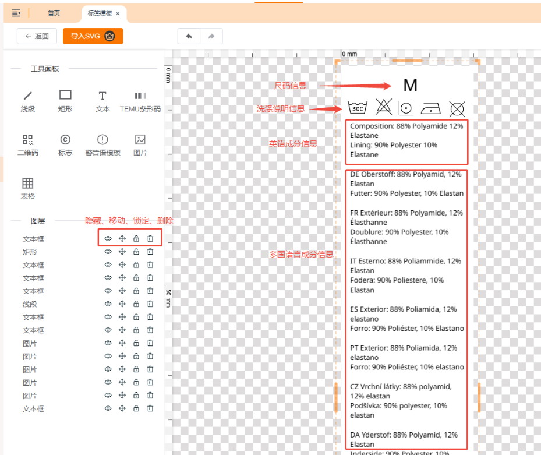This screenshot has height=455, width=541.
Task: Select the 线段 layer name
Action: click(x=30, y=304)
